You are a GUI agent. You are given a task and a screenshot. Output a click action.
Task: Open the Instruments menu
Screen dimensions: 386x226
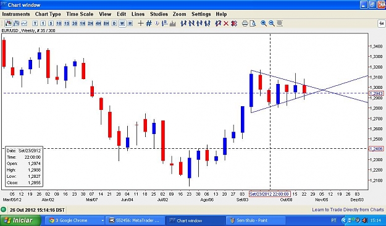(x=16, y=14)
